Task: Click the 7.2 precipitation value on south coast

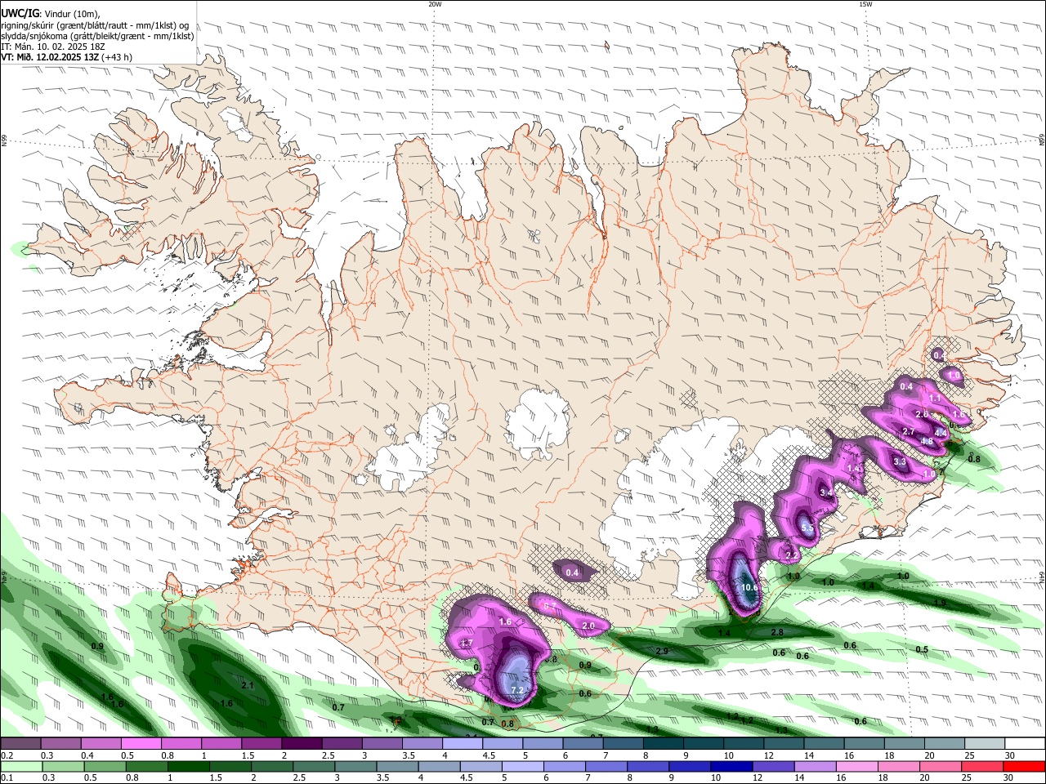Action: (x=516, y=690)
